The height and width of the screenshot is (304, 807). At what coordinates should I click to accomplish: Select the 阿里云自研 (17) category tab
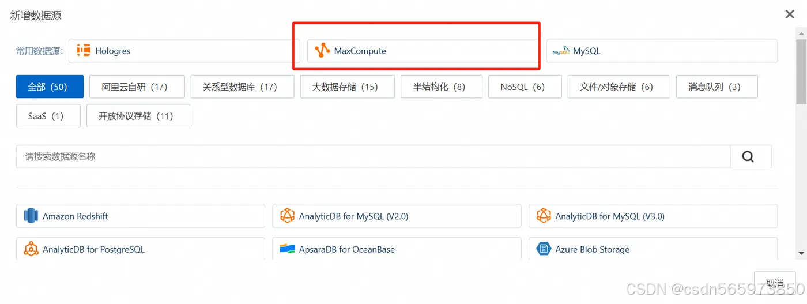(137, 87)
